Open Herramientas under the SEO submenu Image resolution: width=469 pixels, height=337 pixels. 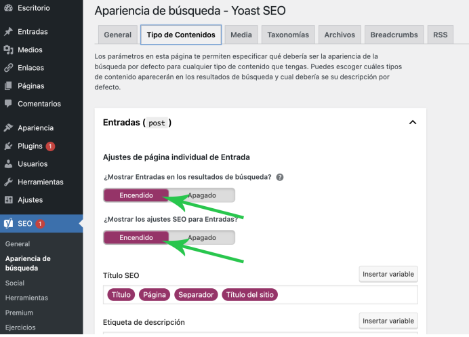(x=26, y=298)
